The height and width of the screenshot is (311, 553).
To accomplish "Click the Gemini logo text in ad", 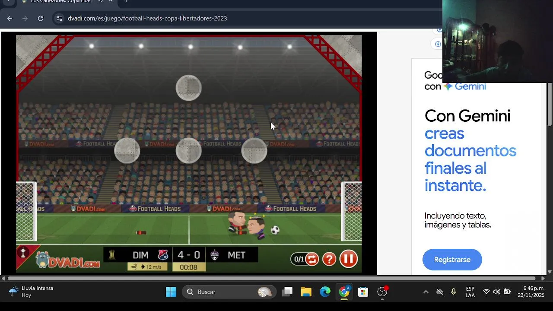I will pyautogui.click(x=464, y=86).
